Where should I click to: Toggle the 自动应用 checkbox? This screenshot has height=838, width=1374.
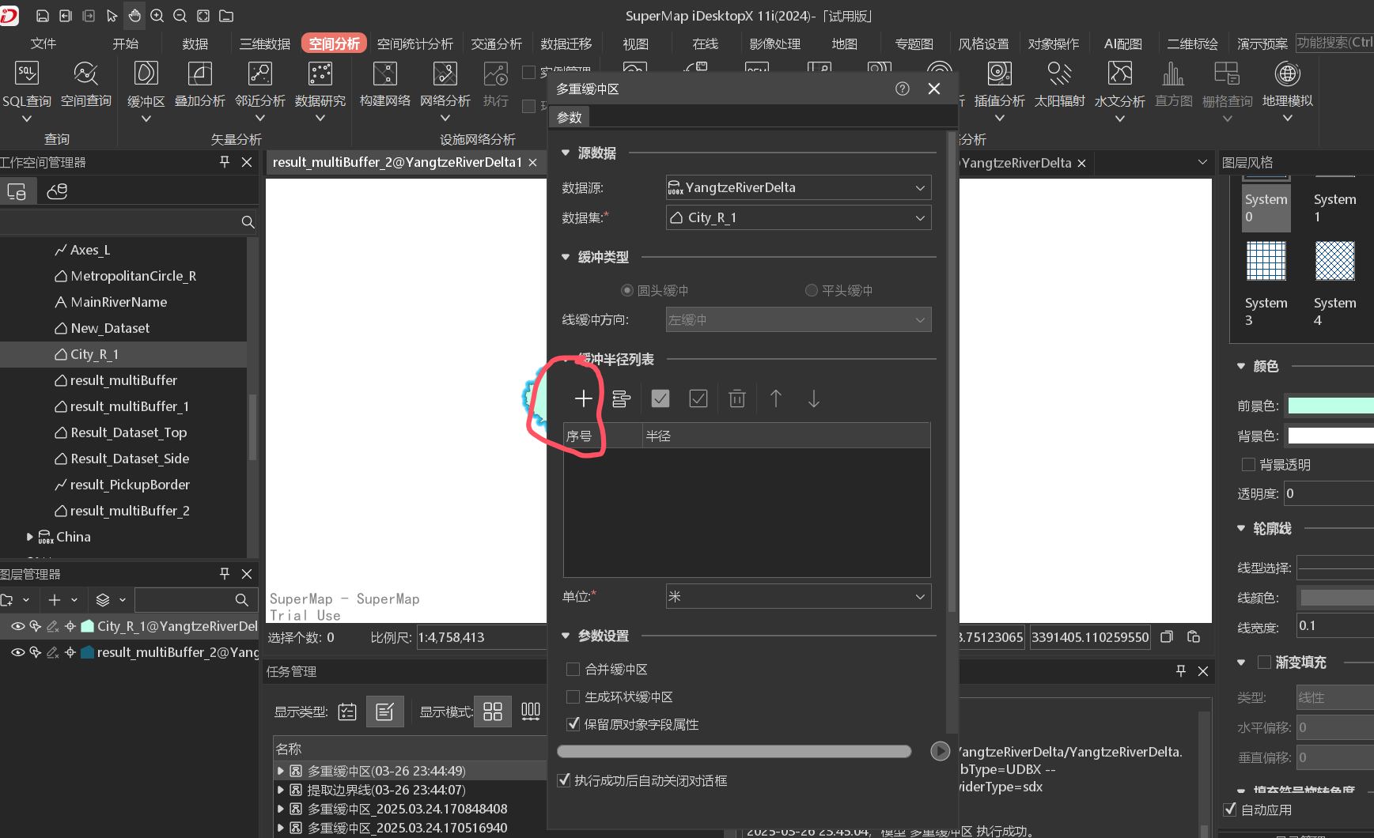point(1230,810)
